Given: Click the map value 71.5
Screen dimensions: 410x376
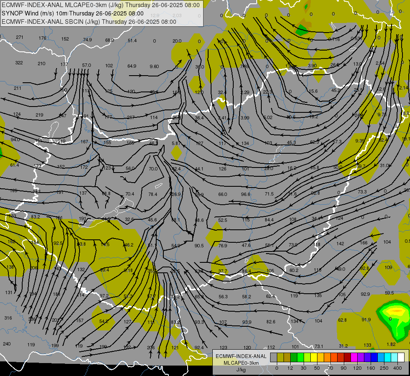Looking at the screenshot, I should [269, 194].
